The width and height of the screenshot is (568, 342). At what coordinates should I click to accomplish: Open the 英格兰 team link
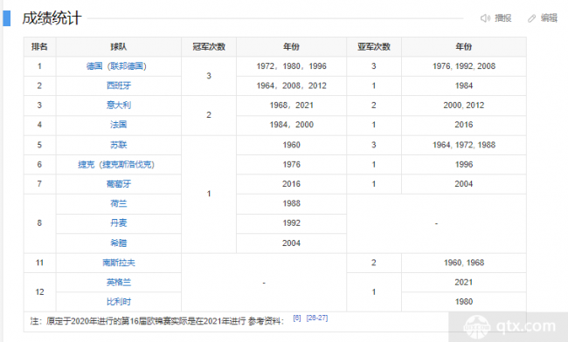[x=119, y=283]
